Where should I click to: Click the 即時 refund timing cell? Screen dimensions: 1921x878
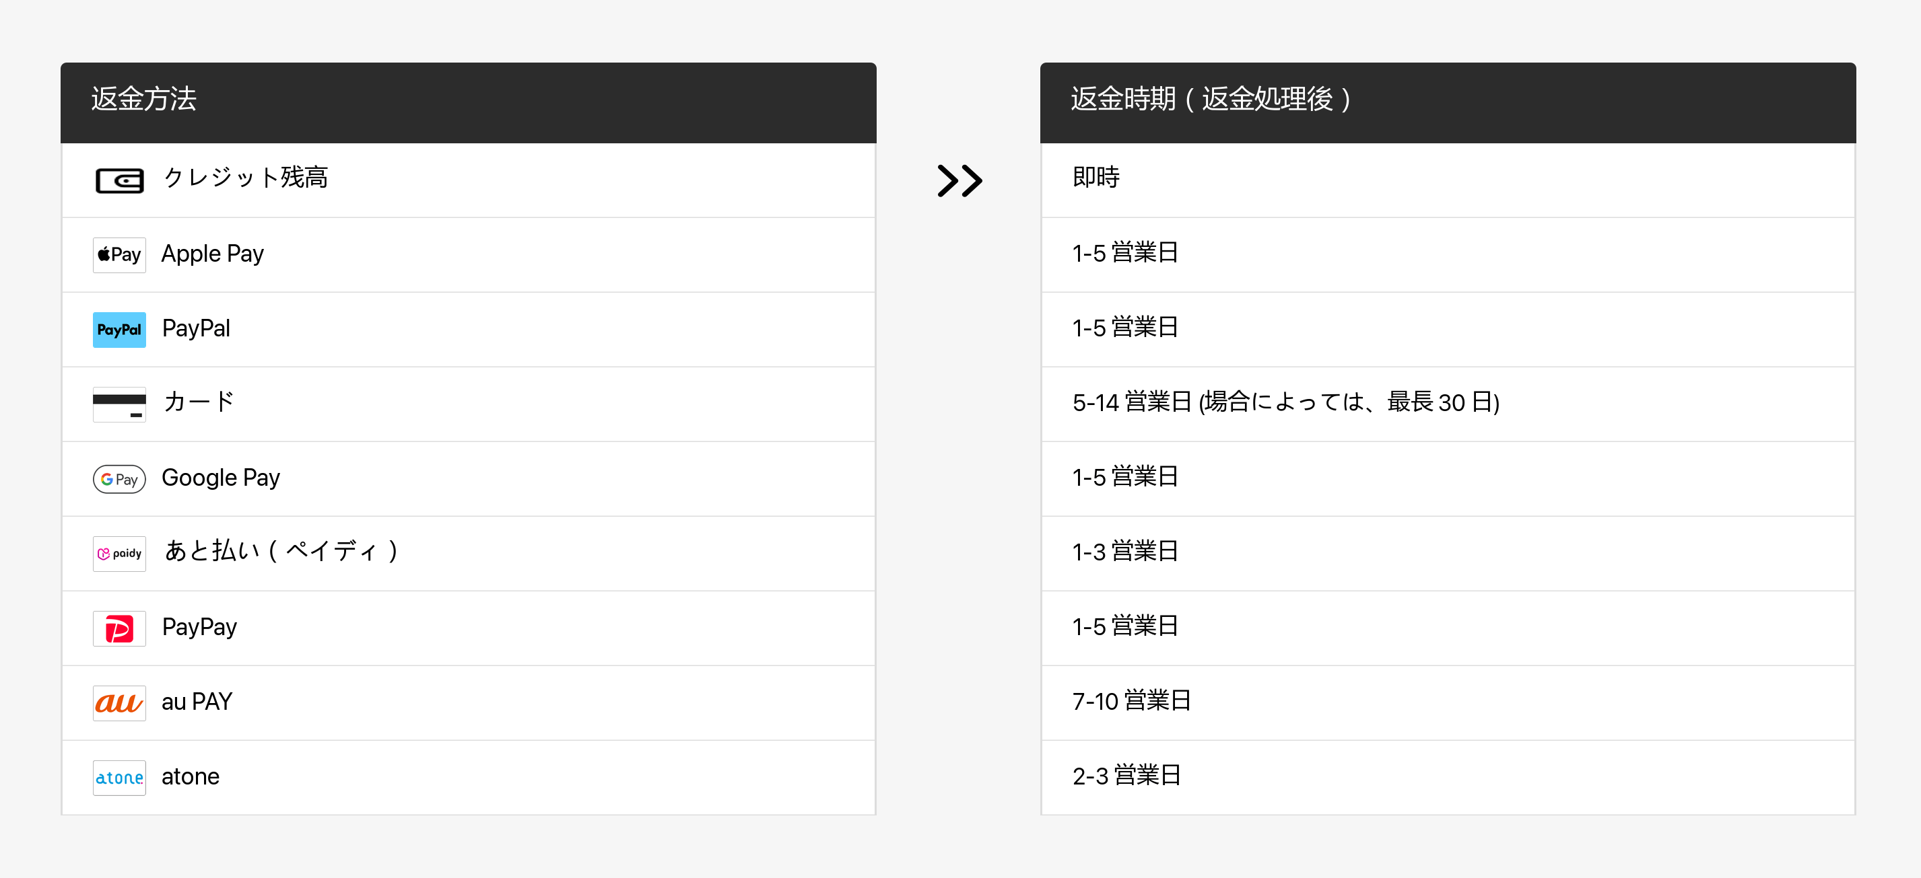click(x=1096, y=178)
